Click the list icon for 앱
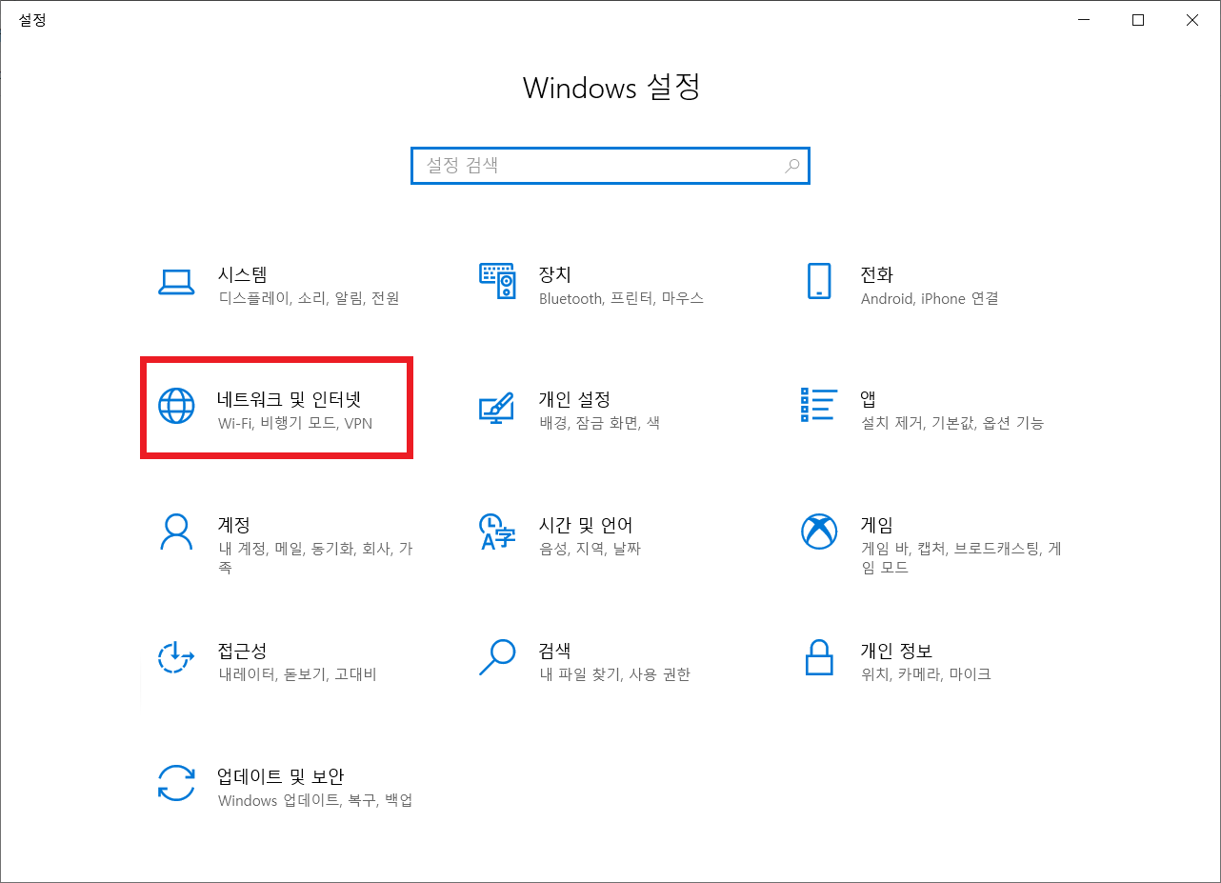 point(819,405)
